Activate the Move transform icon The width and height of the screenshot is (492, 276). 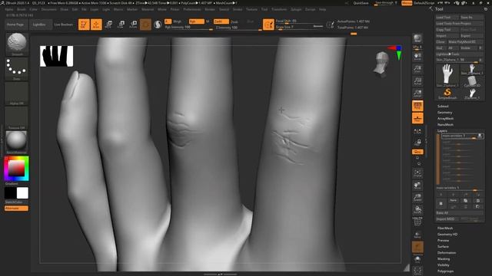[108, 25]
